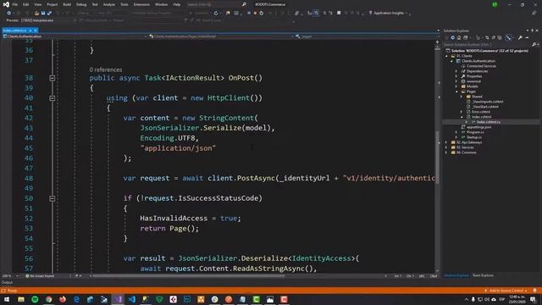Open the View menu
This screenshot has height=305, width=542.
pos(37,4)
